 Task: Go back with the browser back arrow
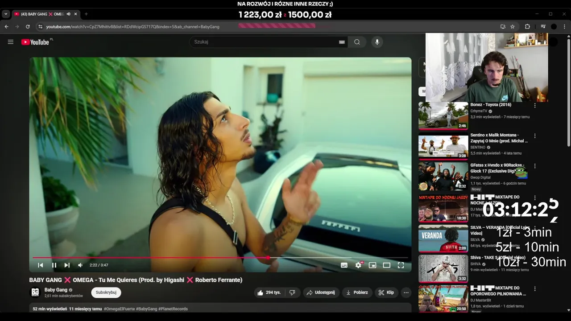pos(6,27)
